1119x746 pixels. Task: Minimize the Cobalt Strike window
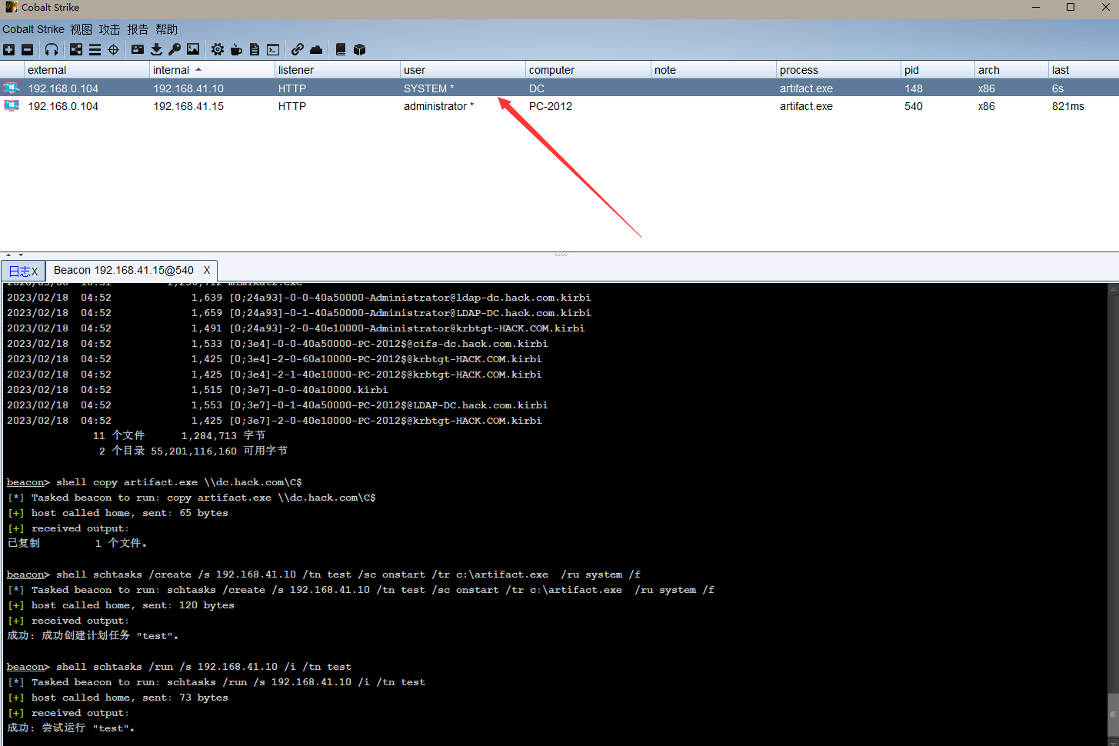pyautogui.click(x=1036, y=8)
